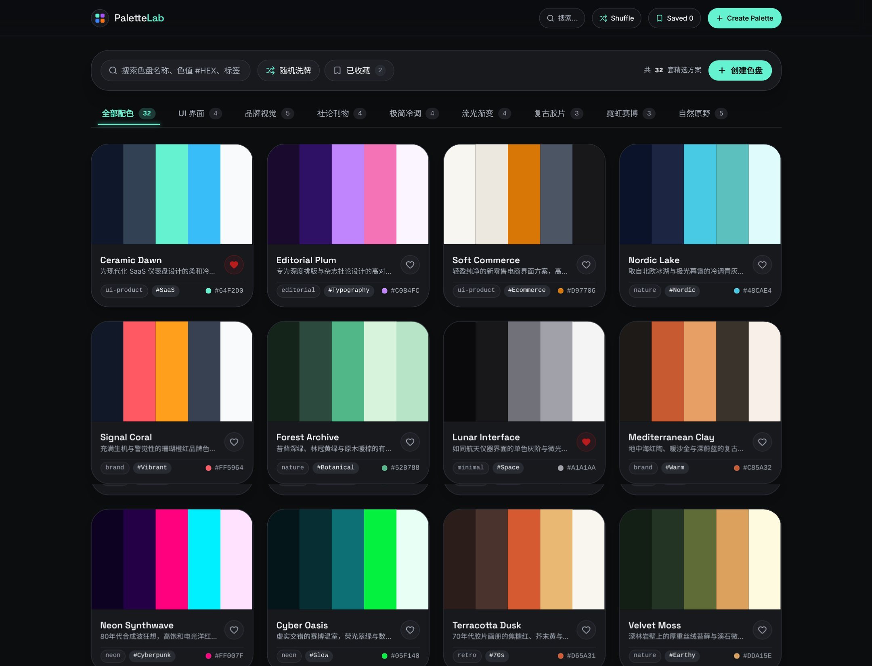Favorite the Terracotta Dusk palette

coord(586,630)
